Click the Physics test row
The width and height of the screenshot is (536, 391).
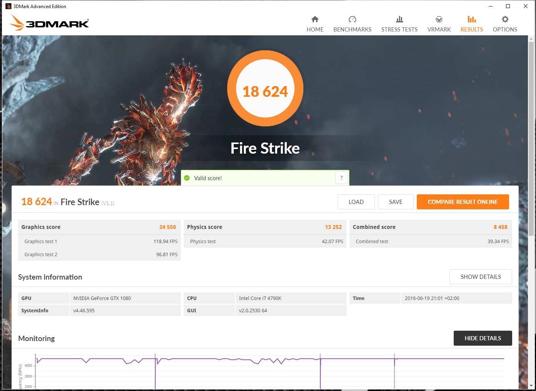tap(265, 241)
